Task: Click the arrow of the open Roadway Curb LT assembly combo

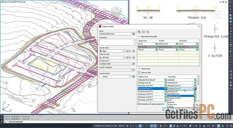Action: click(x=193, y=89)
